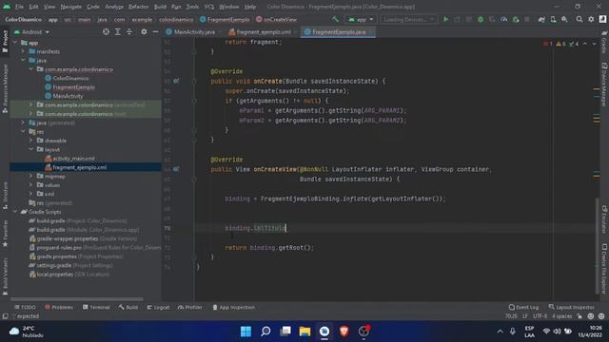This screenshot has height=342, width=609.
Task: Click the Sync Project with Gradle icon
Action: pyautogui.click(x=541, y=19)
